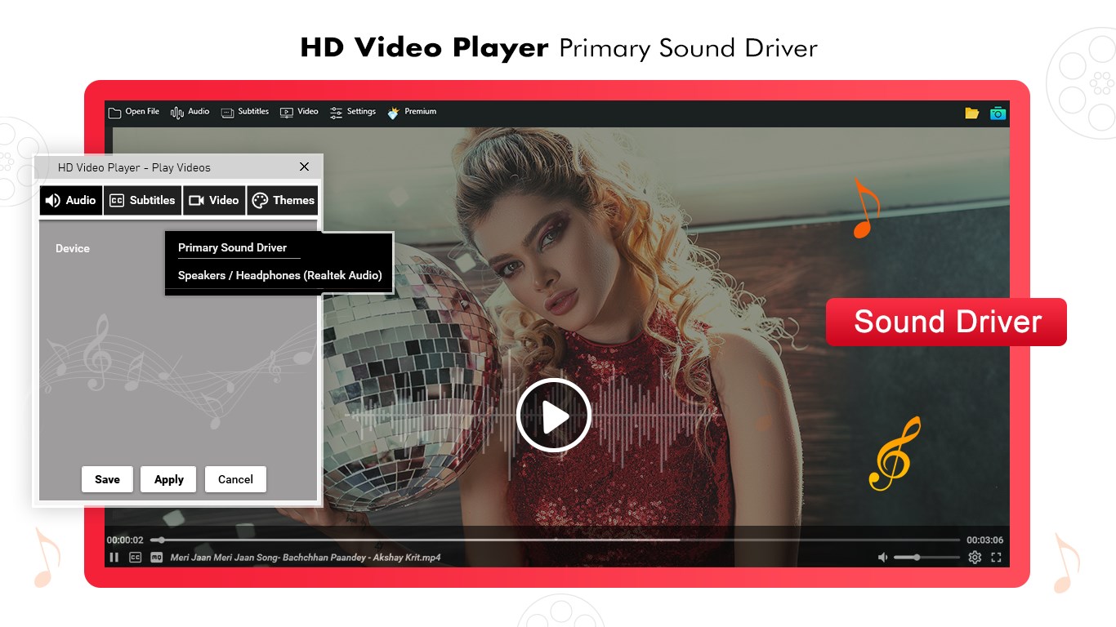The width and height of the screenshot is (1116, 627).
Task: Open the Premium menu item
Action: point(412,112)
